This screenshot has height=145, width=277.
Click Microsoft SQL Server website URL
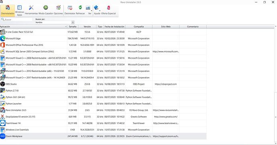166,52
